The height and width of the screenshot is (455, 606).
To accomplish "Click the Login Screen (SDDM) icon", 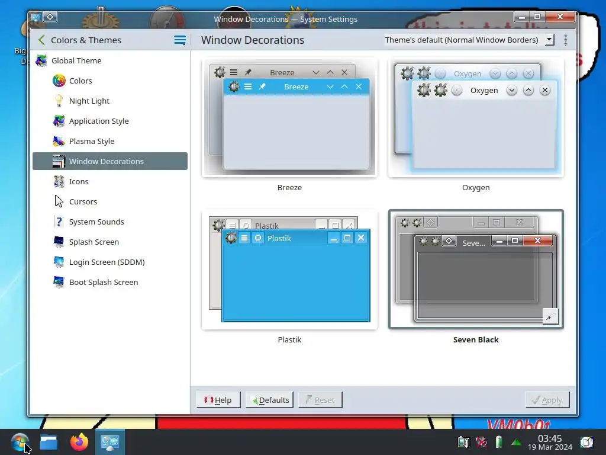I will [59, 262].
